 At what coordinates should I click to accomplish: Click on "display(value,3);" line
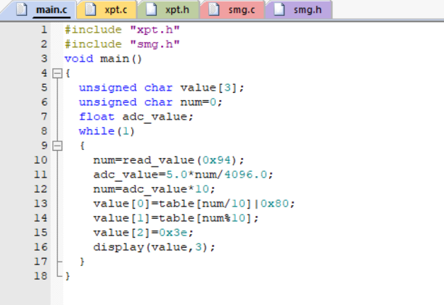[154, 247]
